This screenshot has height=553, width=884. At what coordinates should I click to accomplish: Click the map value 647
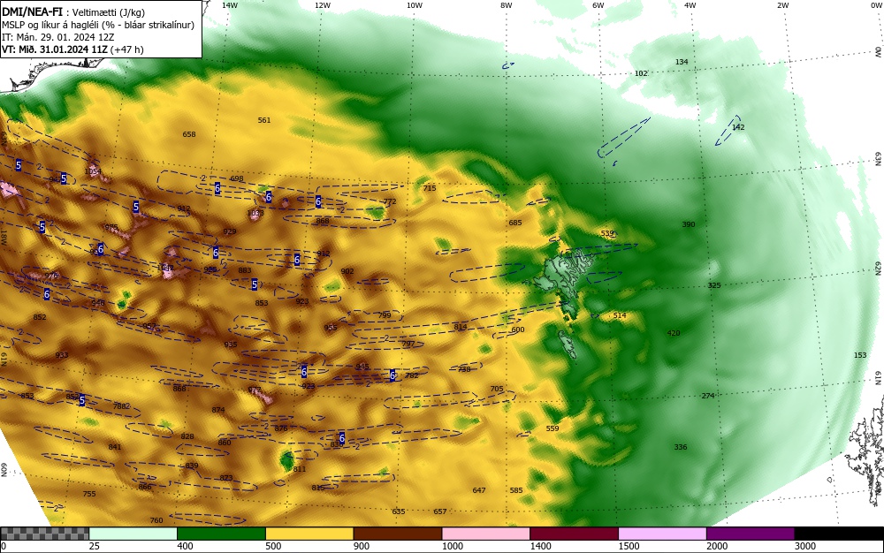pyautogui.click(x=479, y=490)
